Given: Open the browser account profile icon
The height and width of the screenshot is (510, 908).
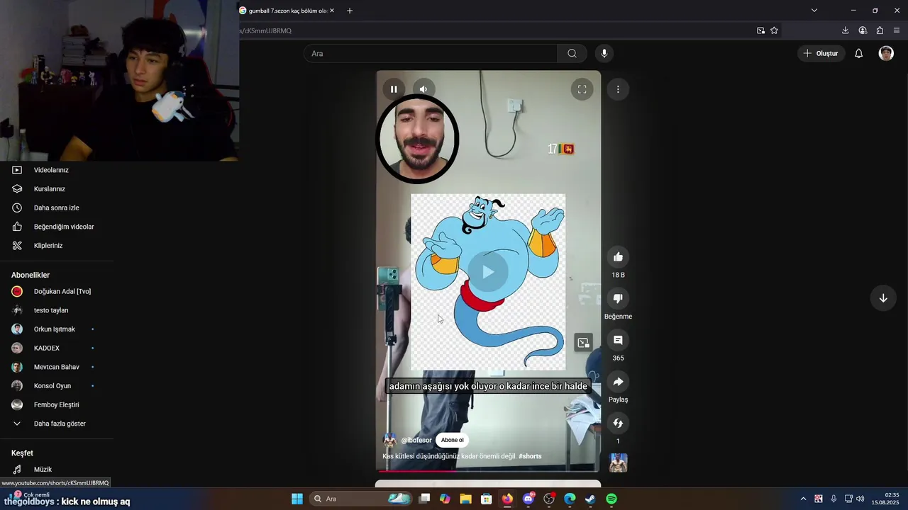Looking at the screenshot, I should pyautogui.click(x=863, y=30).
